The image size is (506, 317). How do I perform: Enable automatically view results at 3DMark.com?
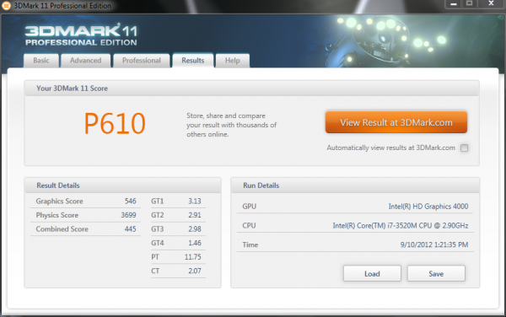(465, 148)
